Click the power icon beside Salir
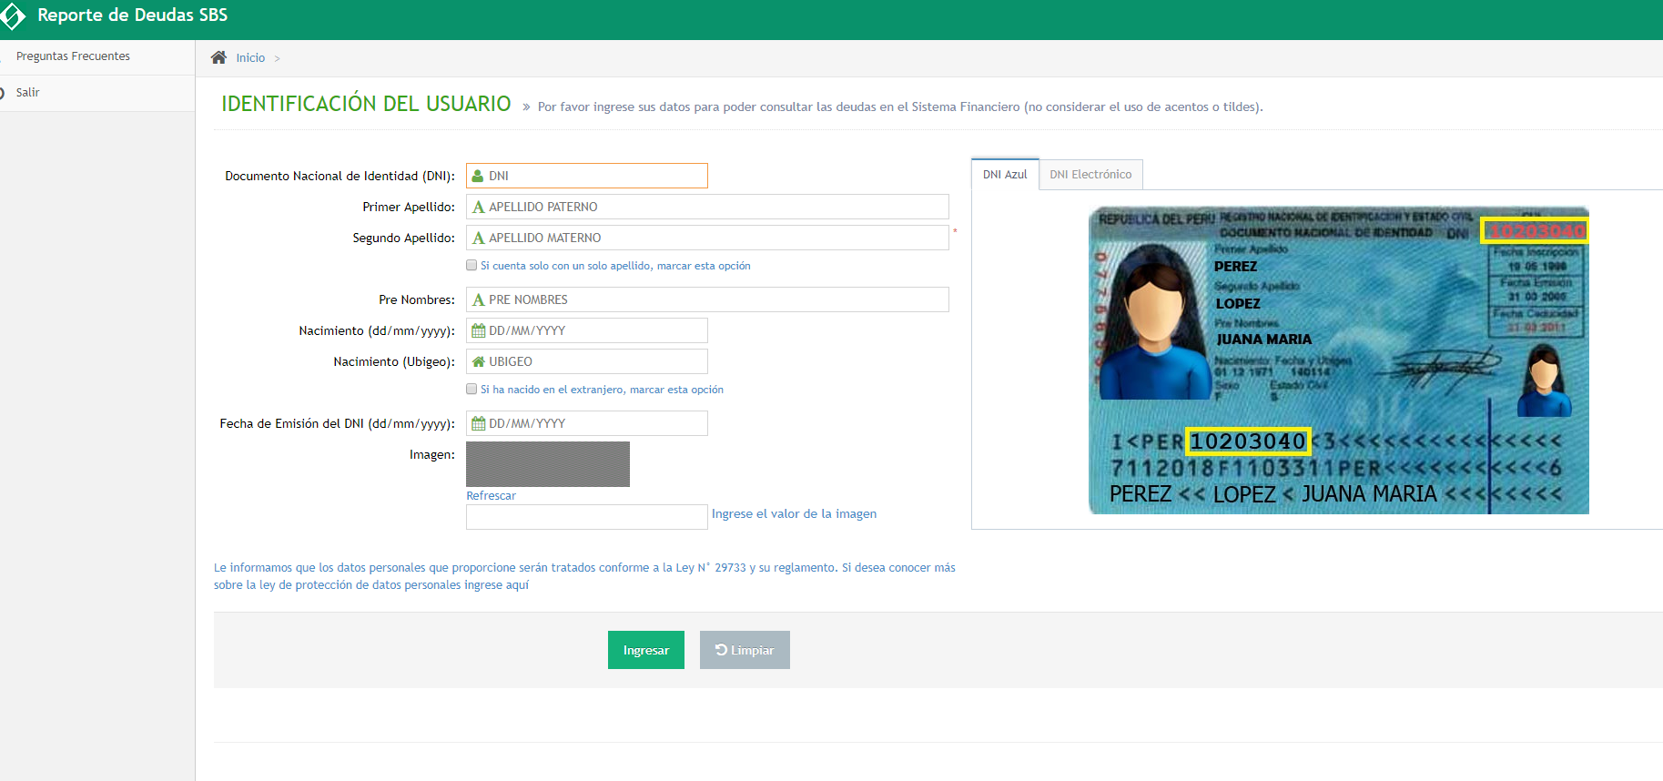1663x781 pixels. [2, 93]
